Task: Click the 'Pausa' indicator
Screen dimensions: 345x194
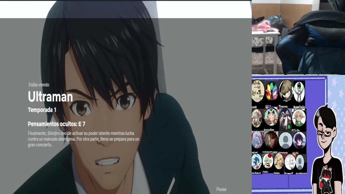Action: (221, 189)
